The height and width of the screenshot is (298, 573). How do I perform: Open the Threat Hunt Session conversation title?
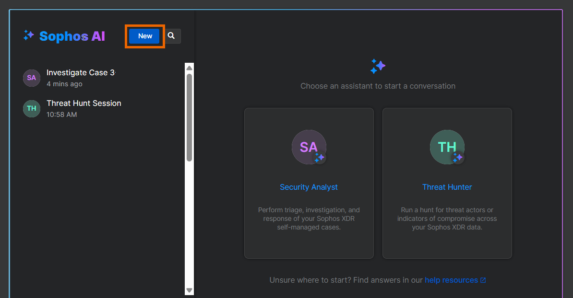[84, 103]
